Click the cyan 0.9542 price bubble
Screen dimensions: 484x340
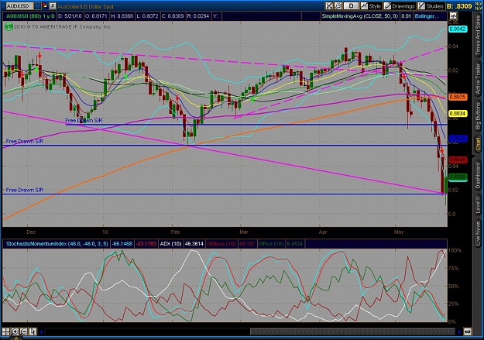(458, 29)
